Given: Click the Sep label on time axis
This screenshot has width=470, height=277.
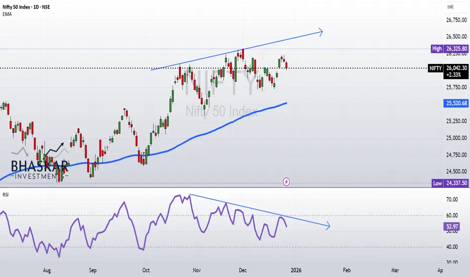Looking at the screenshot, I should pyautogui.click(x=93, y=270).
